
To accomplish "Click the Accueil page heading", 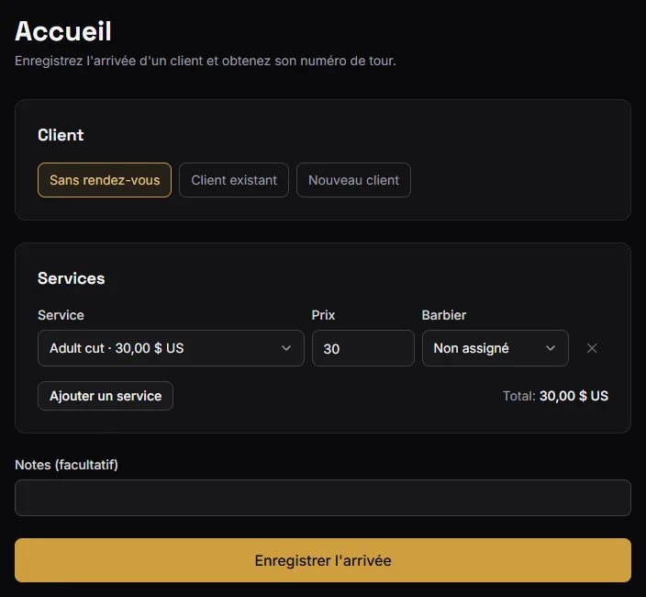I will pyautogui.click(x=63, y=31).
